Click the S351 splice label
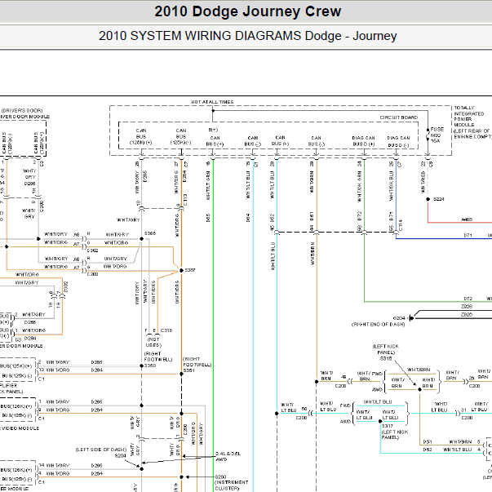 pos(189,370)
